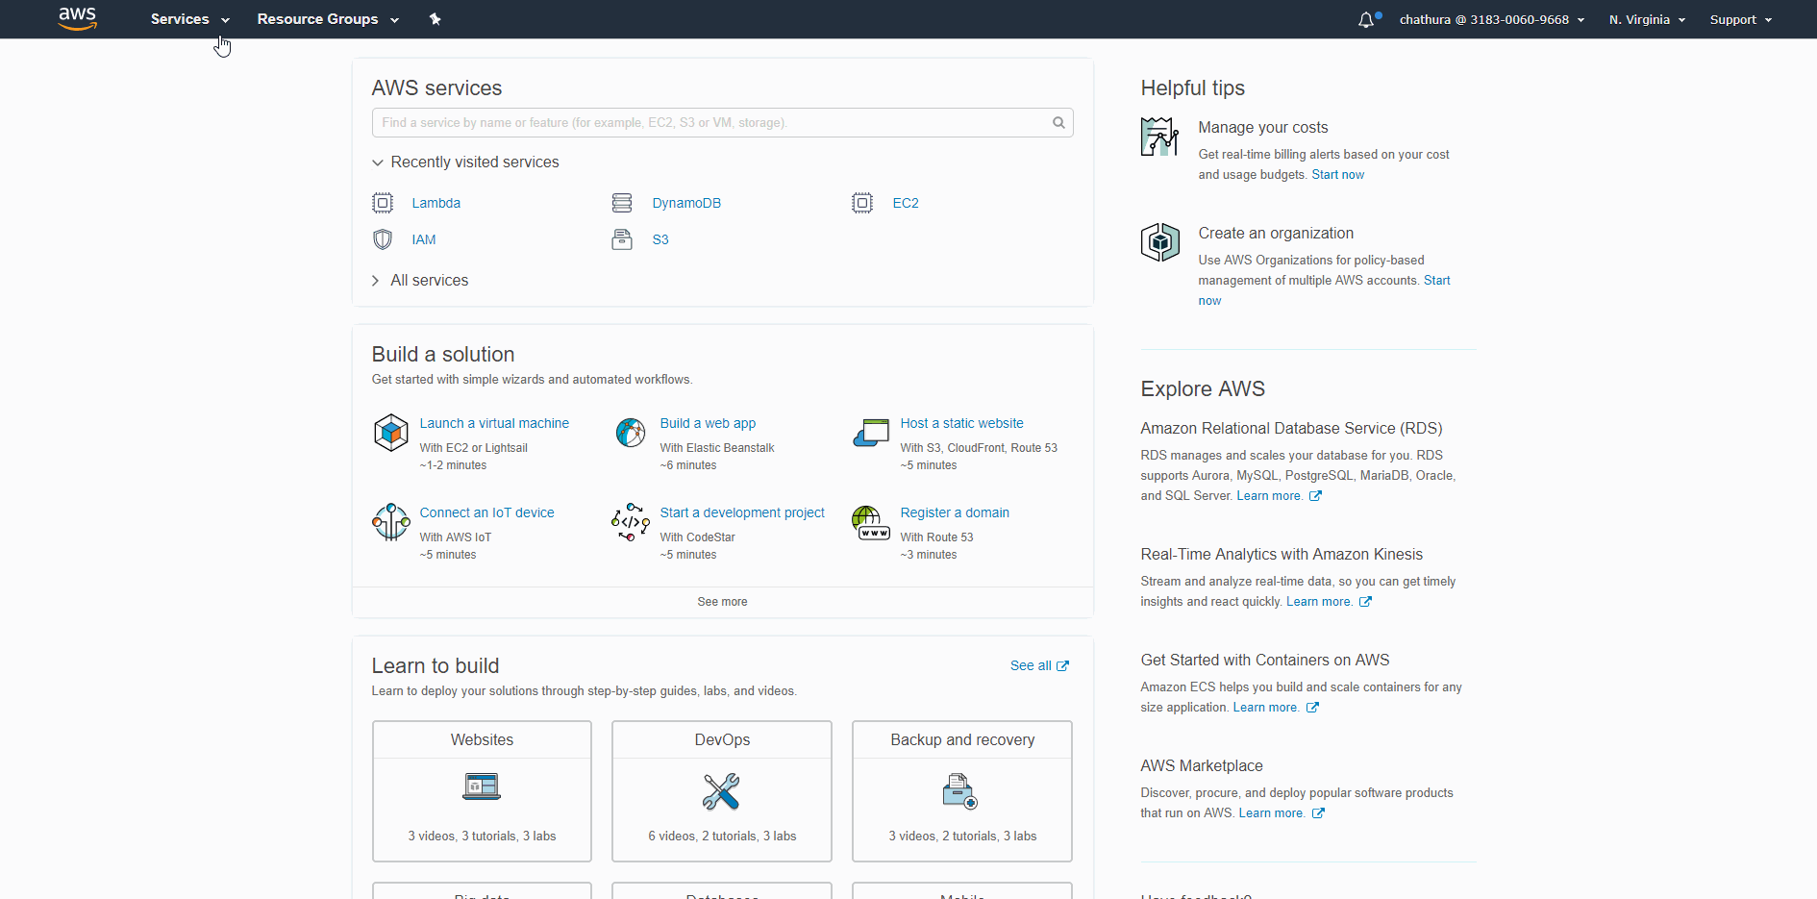1817x899 pixels.
Task: Click the AWS logo home icon
Action: pyautogui.click(x=78, y=19)
